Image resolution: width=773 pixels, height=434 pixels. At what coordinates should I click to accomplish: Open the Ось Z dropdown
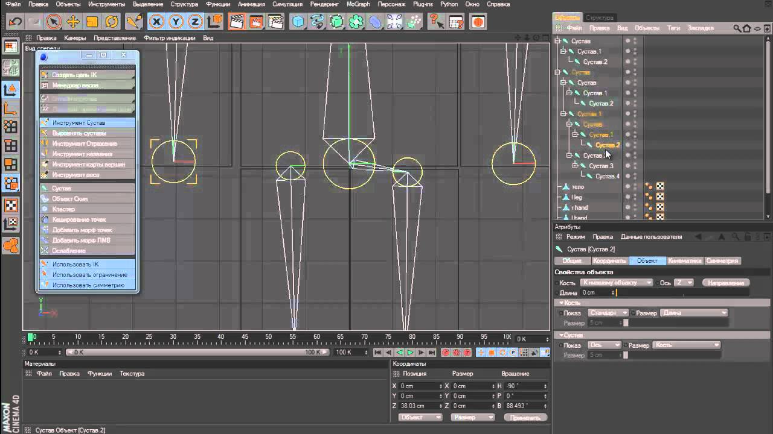(x=684, y=283)
